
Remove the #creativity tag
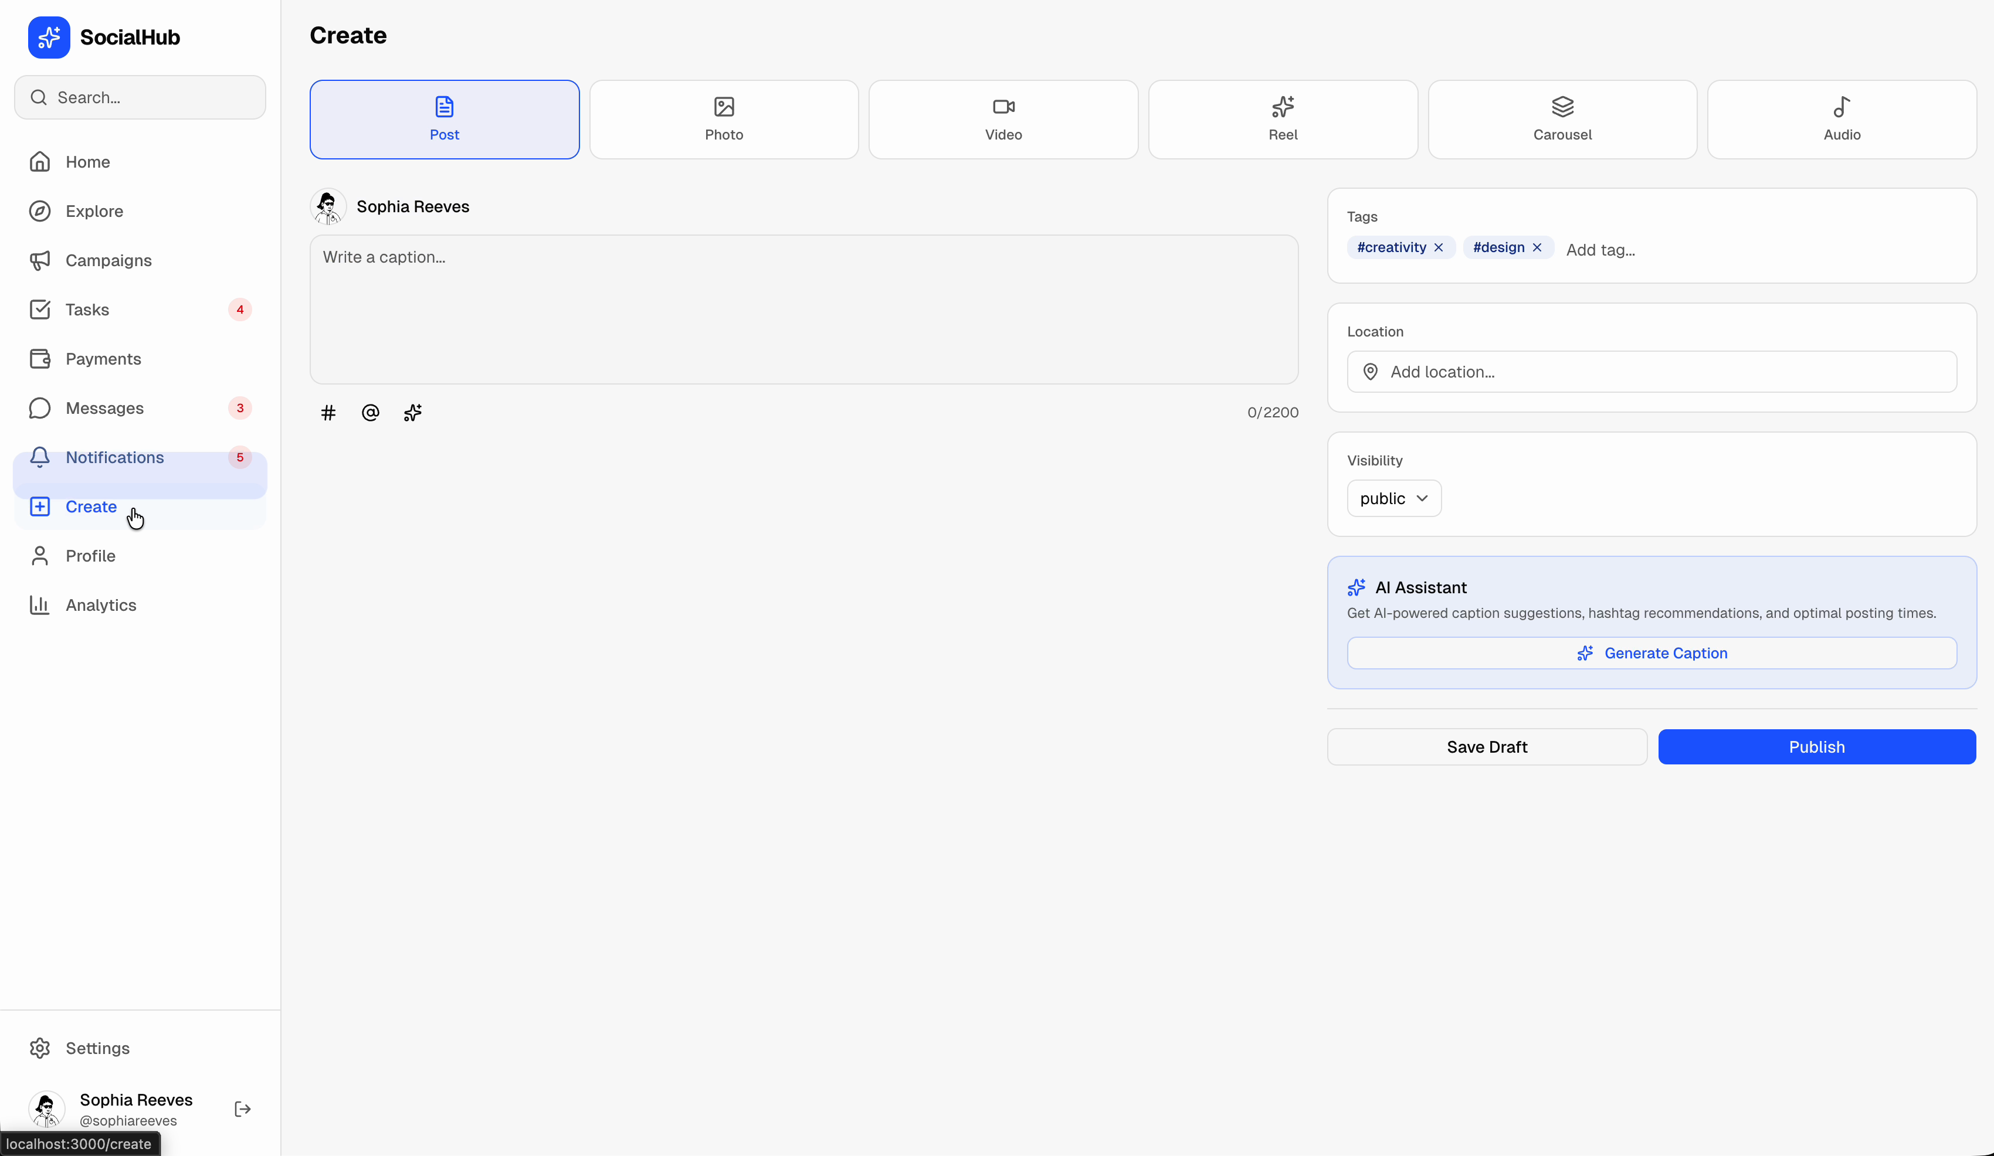(1439, 247)
